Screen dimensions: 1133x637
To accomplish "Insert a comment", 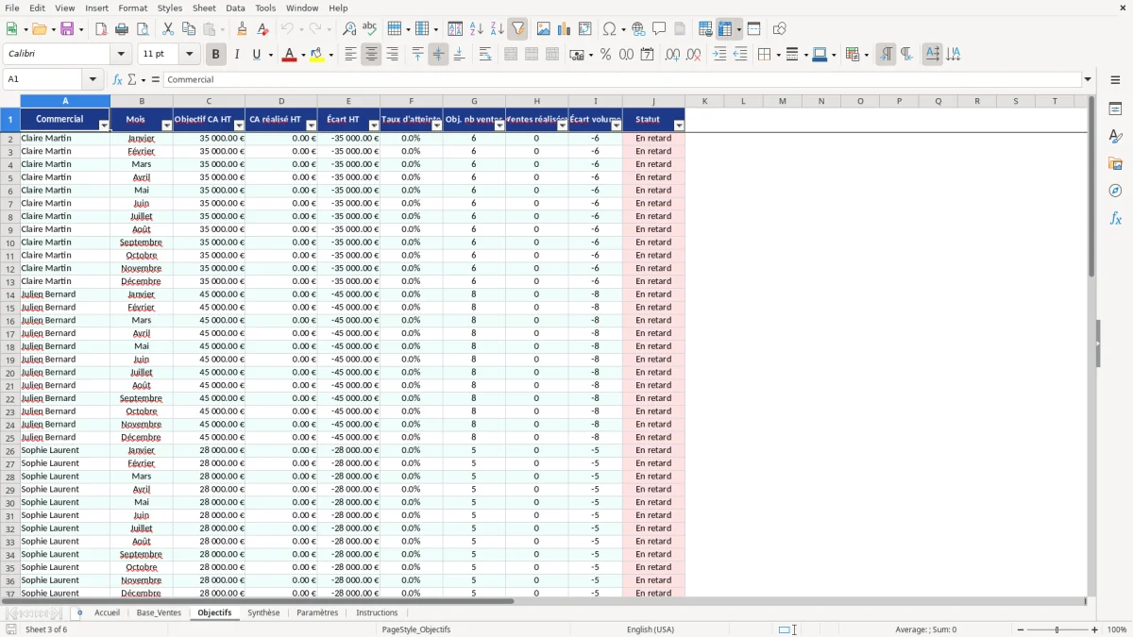I will 659,29.
